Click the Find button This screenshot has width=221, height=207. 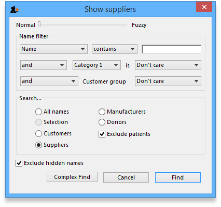(178, 177)
